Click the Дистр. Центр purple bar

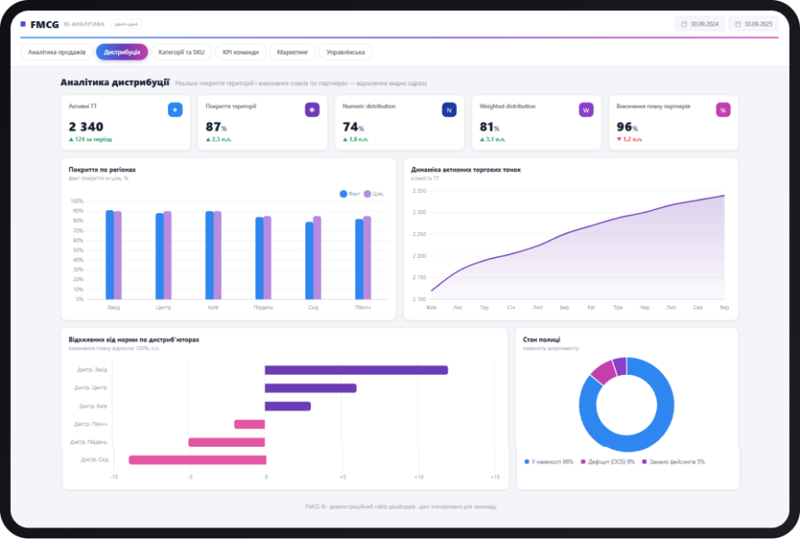(311, 388)
